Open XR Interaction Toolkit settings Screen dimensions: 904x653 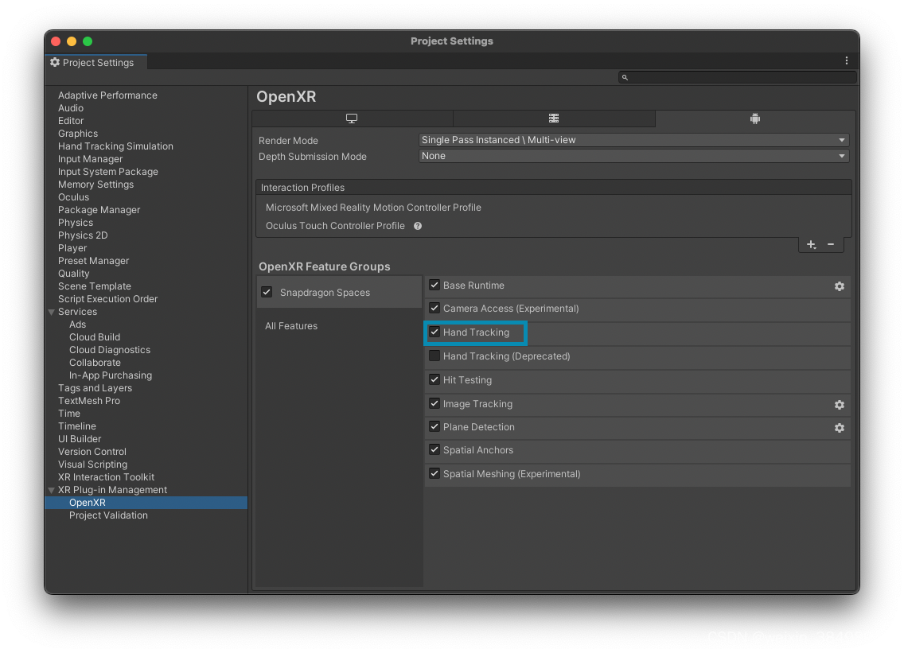[107, 477]
